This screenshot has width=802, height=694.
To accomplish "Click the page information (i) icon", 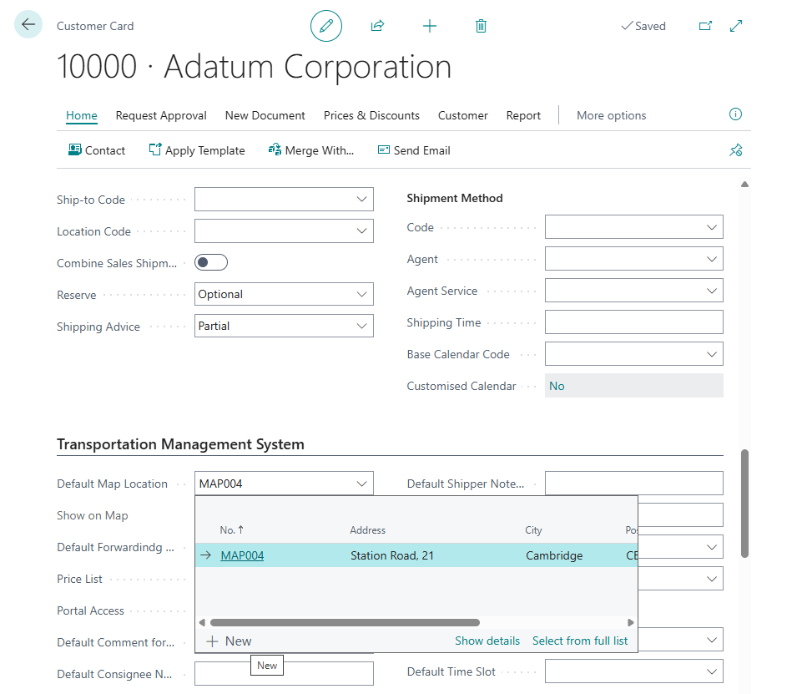I will 735,114.
